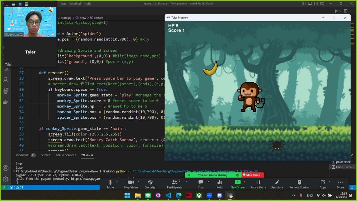The width and height of the screenshot is (357, 201).
Task: Open Zoom More options
Action: [x=340, y=184]
